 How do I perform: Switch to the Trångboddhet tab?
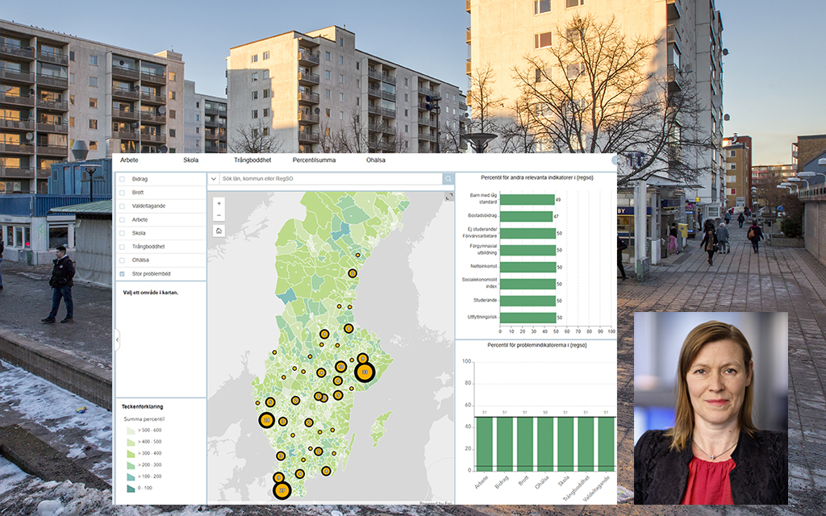pos(251,160)
